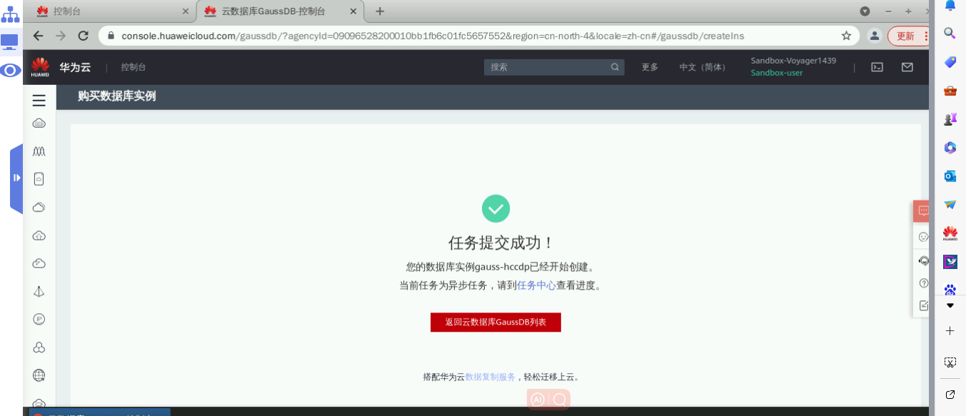Open the cloud upload icon in the left sidebar
The width and height of the screenshot is (966, 416).
[x=39, y=235]
